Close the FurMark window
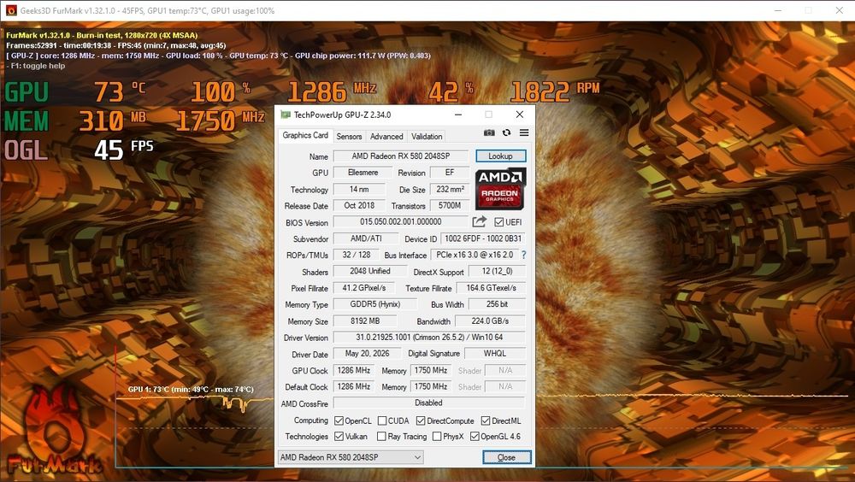 (x=840, y=10)
